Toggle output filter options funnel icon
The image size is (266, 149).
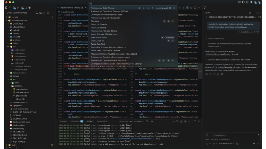[147, 121]
